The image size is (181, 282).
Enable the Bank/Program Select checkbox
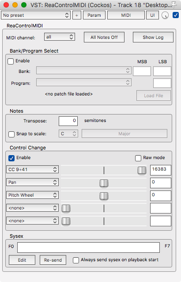[x=11, y=61]
